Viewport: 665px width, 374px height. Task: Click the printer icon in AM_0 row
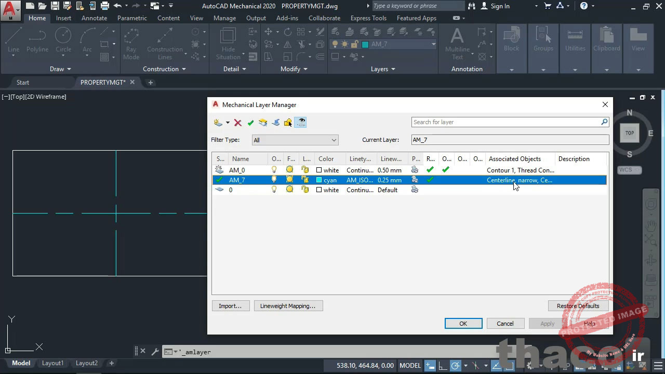pyautogui.click(x=415, y=170)
